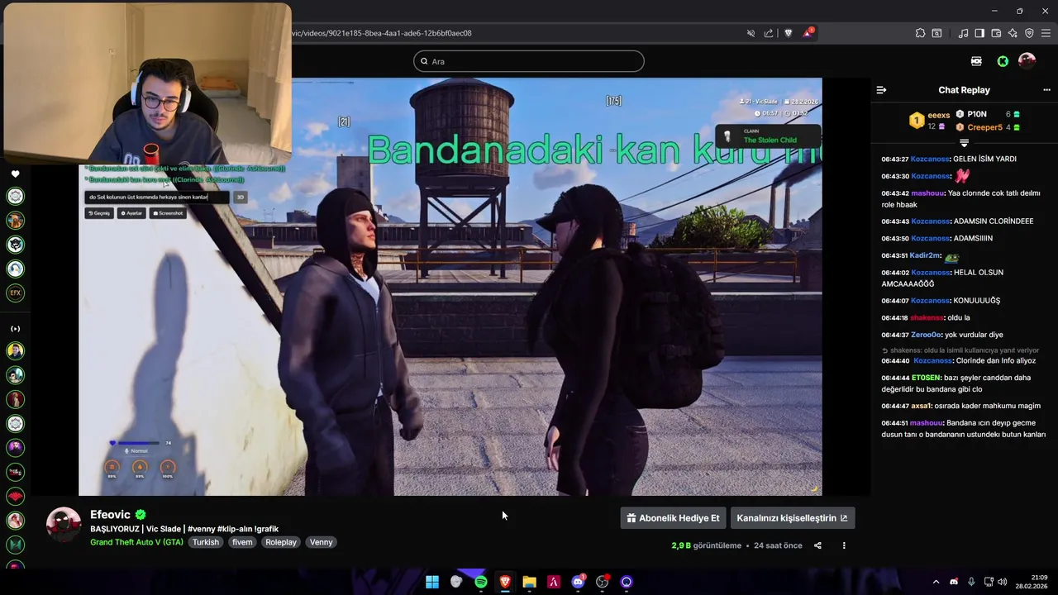Open Chat Replay three-dot options
The width and height of the screenshot is (1058, 595).
click(x=1046, y=90)
